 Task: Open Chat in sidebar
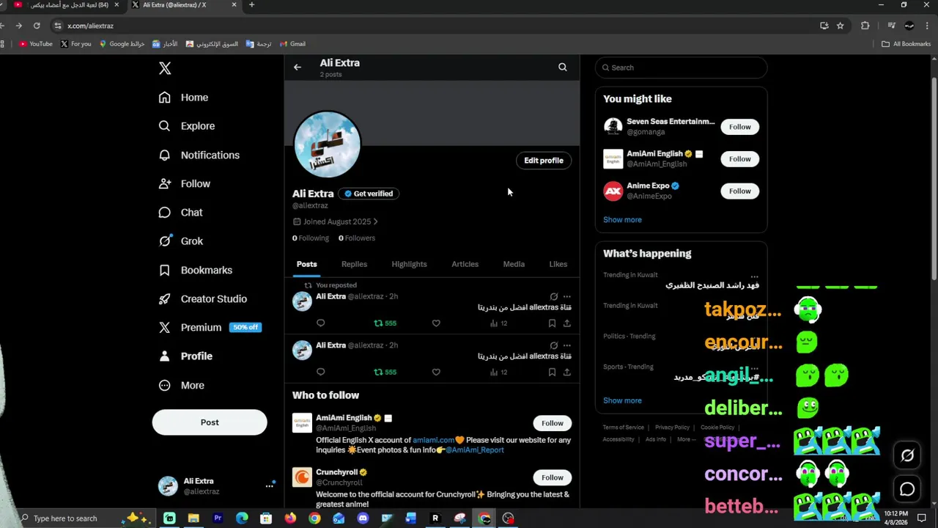click(x=181, y=213)
